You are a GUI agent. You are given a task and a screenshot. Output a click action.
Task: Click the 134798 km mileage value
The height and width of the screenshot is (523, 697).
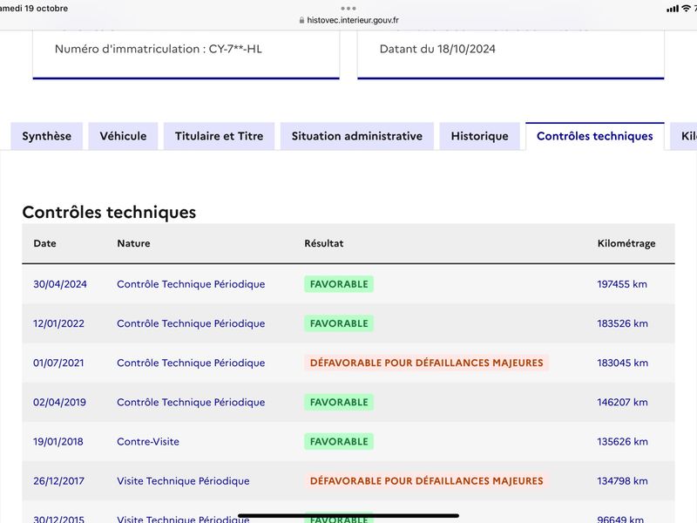[x=622, y=481]
